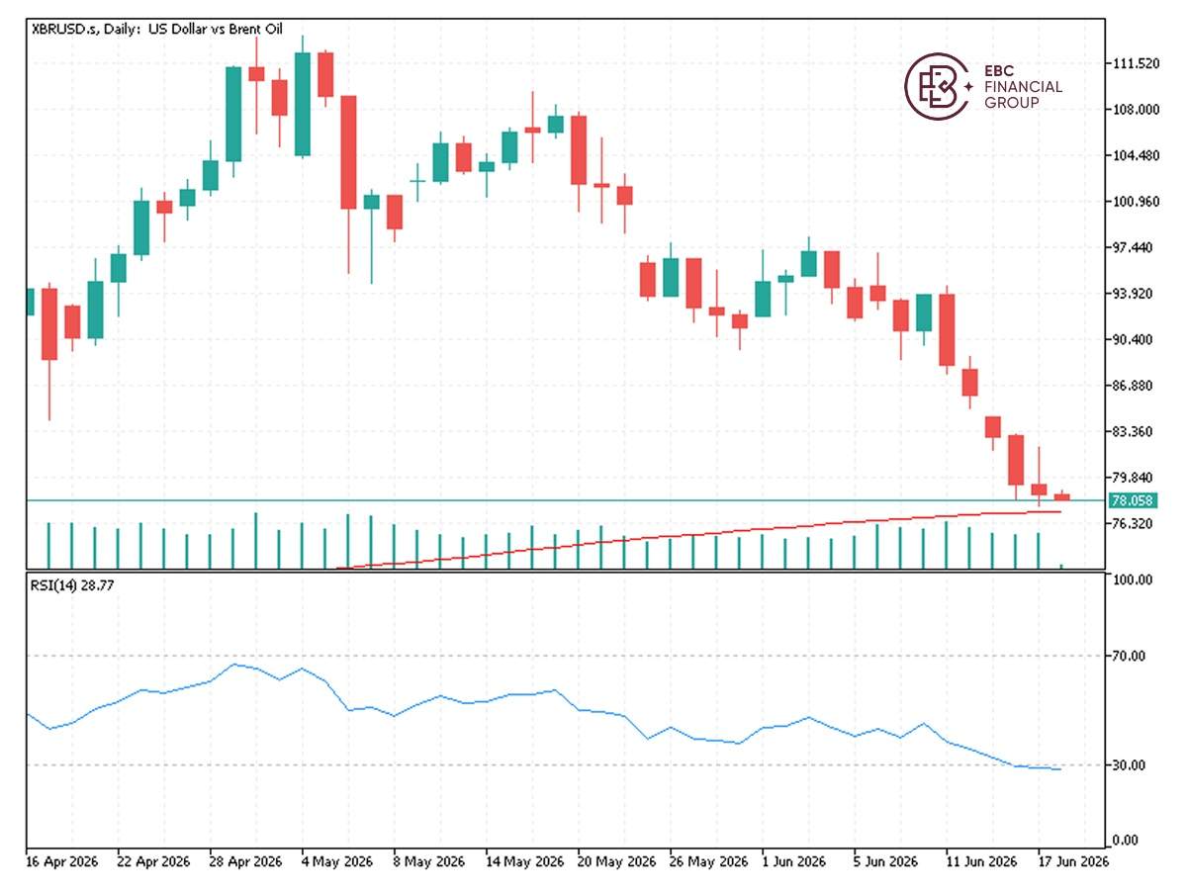This screenshot has height=893, width=1187.
Task: Click the 100.960 price axis label
Action: coord(1136,202)
